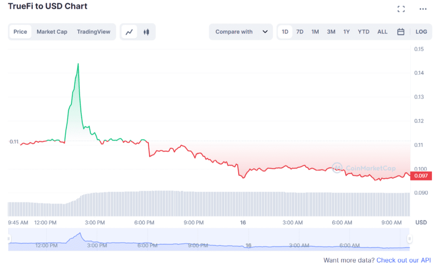Select the 3M time range
This screenshot has height=269, width=438.
coord(331,32)
